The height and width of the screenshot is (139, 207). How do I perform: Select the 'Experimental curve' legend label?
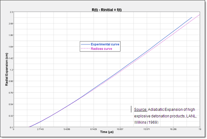pyautogui.click(x=105, y=44)
